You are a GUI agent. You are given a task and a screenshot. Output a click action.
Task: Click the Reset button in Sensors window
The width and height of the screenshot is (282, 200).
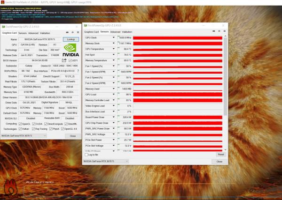click(x=220, y=154)
